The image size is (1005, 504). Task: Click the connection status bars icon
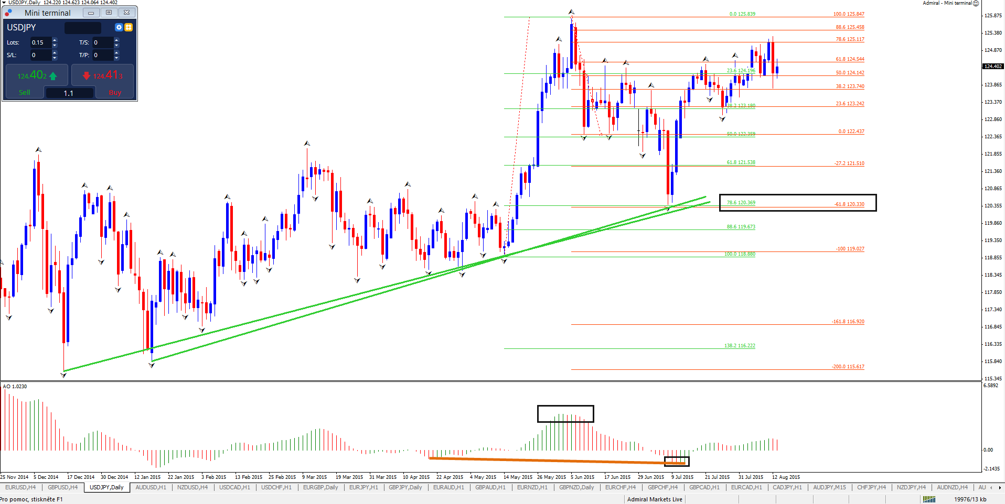tap(929, 499)
